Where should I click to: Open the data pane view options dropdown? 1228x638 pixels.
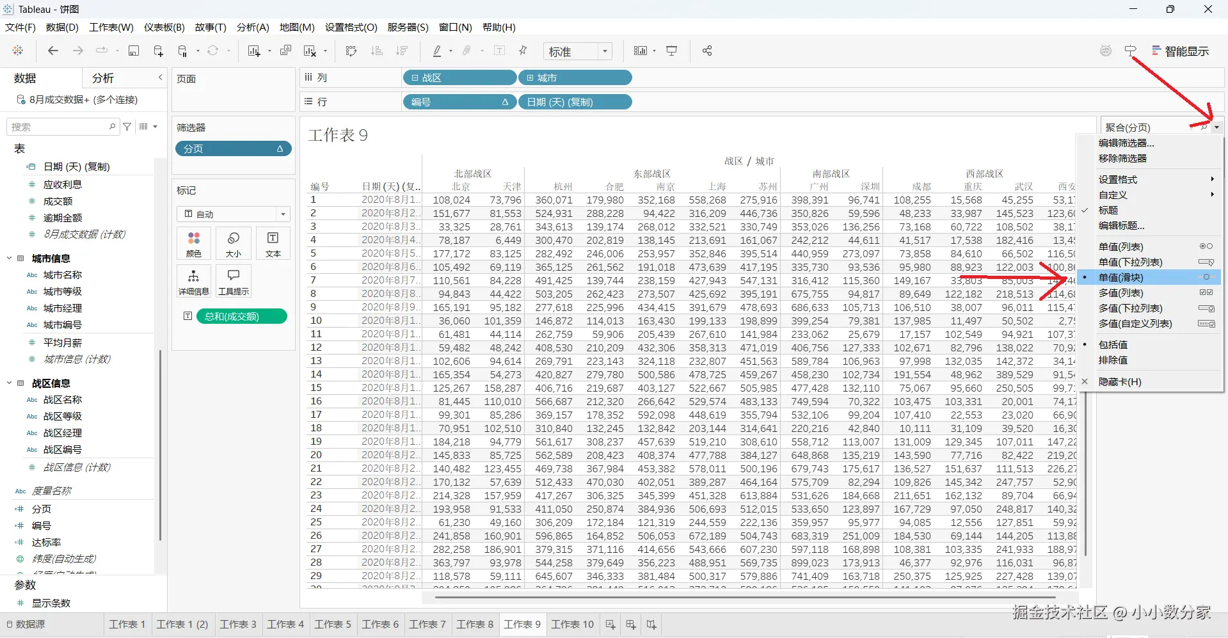148,127
